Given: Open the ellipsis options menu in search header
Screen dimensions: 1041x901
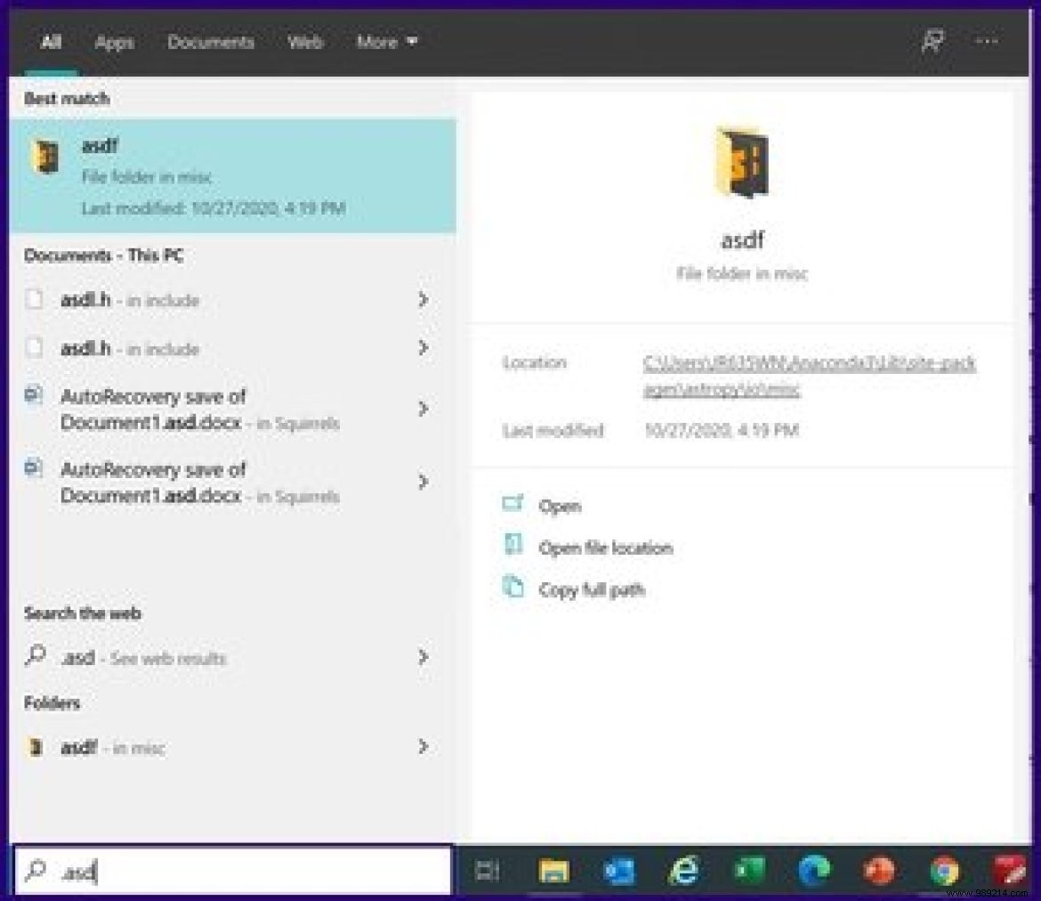Looking at the screenshot, I should (987, 42).
